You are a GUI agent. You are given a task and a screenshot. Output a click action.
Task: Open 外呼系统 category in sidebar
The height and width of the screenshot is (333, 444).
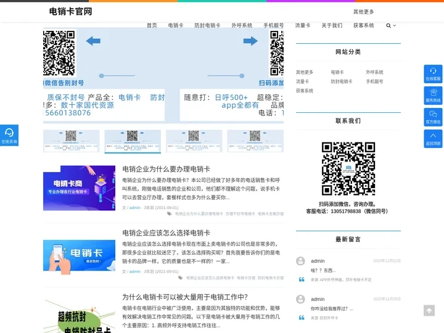[x=374, y=72]
